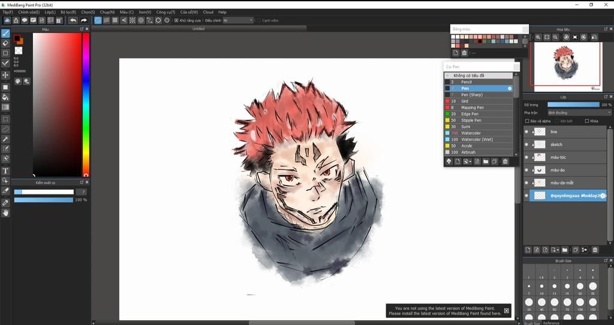Open the Chỉnh sửa(E) menu
Image resolution: width=614 pixels, height=325 pixels.
tap(29, 12)
